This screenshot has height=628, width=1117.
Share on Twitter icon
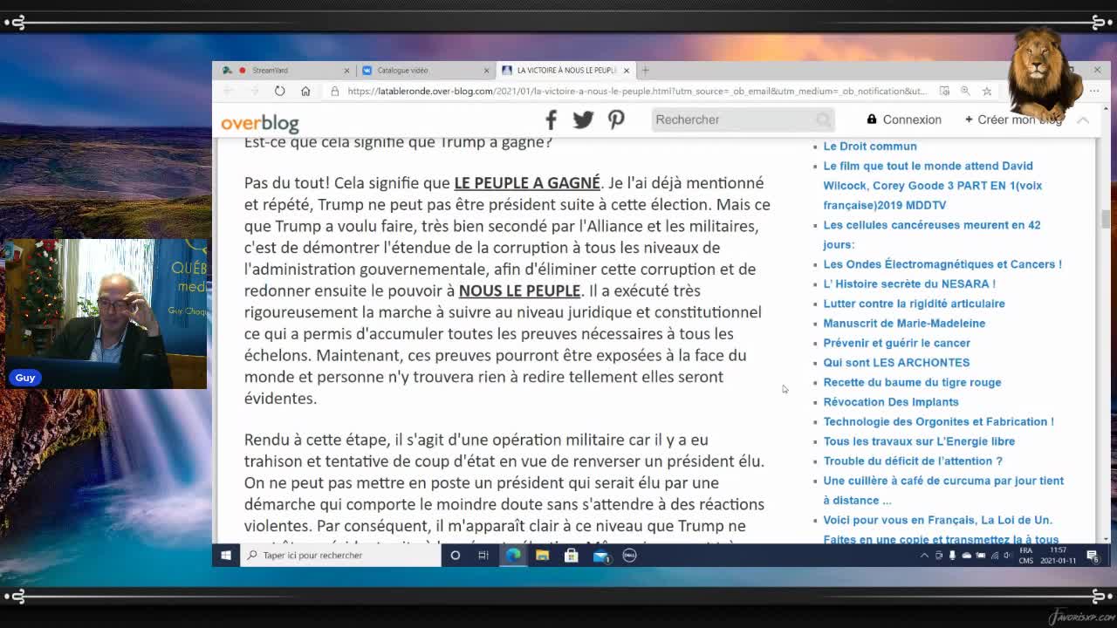click(583, 119)
